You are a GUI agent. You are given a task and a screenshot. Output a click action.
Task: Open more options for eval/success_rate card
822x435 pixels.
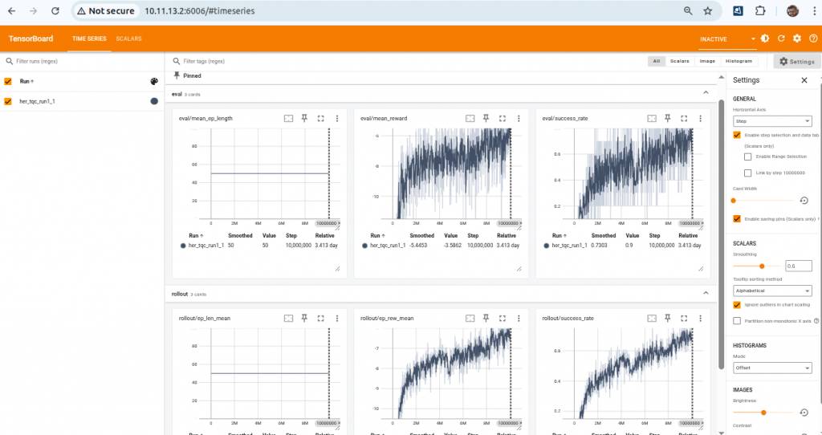point(700,119)
